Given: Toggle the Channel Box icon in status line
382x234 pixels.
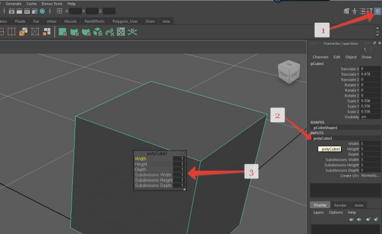Looking at the screenshot, I should click(378, 11).
